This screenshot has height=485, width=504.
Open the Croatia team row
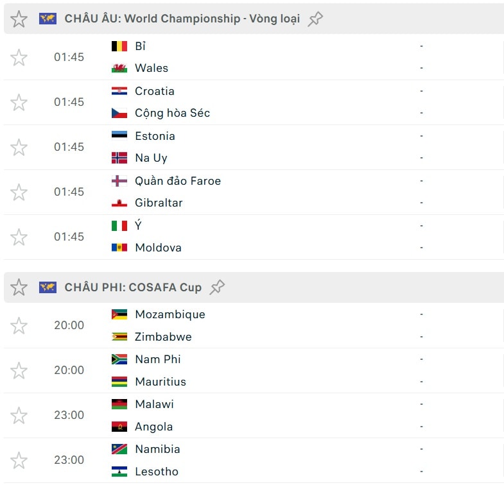click(267, 91)
